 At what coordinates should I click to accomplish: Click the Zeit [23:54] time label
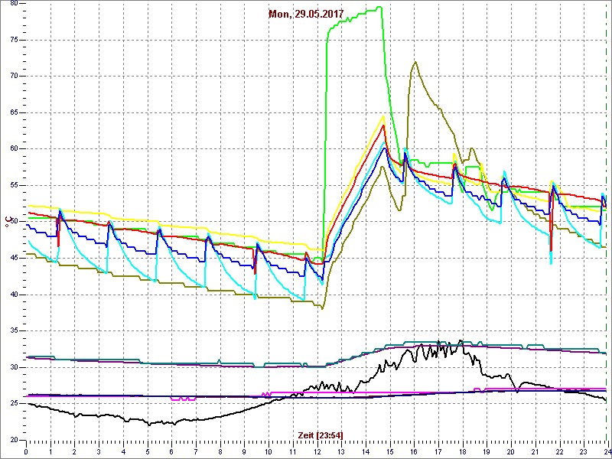321,435
